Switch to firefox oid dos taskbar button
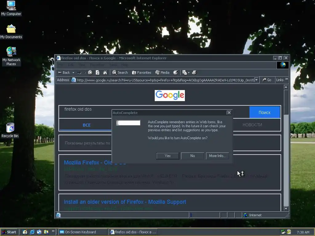 [x=134, y=232]
